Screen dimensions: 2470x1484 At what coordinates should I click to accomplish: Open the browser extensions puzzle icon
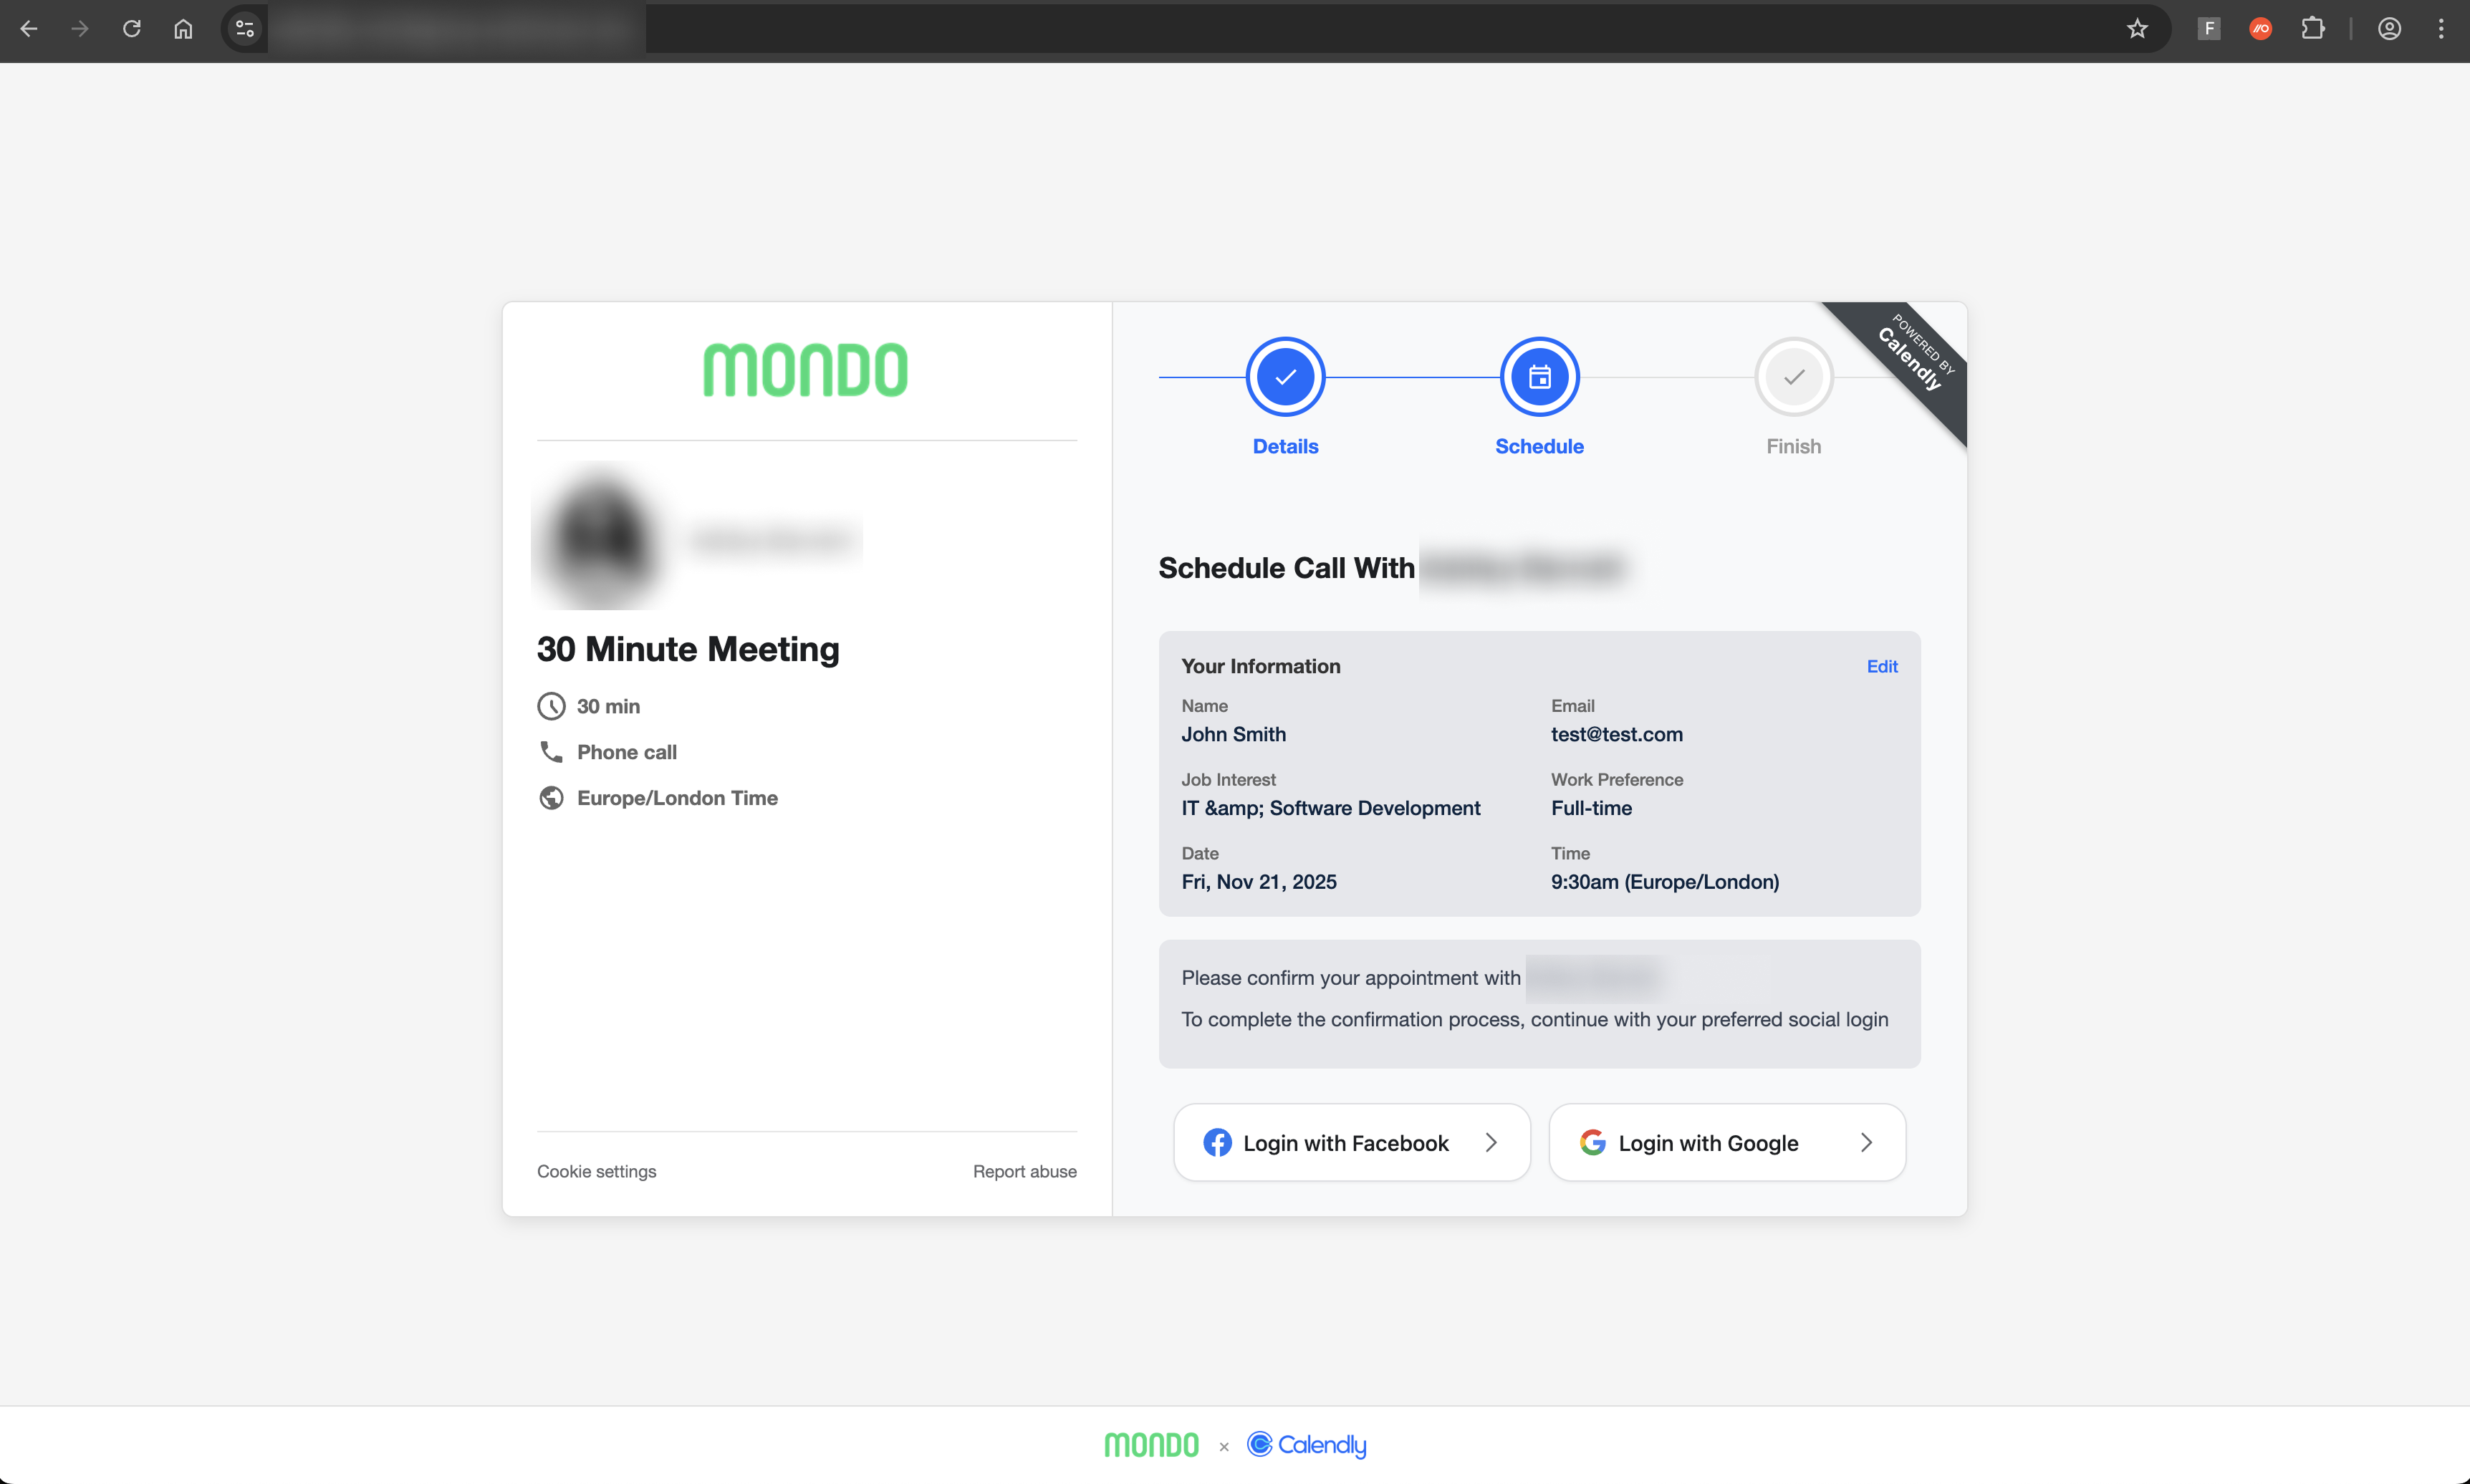[2313, 29]
